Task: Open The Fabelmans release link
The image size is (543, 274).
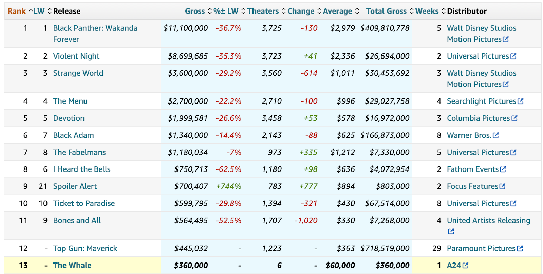Action: [x=79, y=152]
